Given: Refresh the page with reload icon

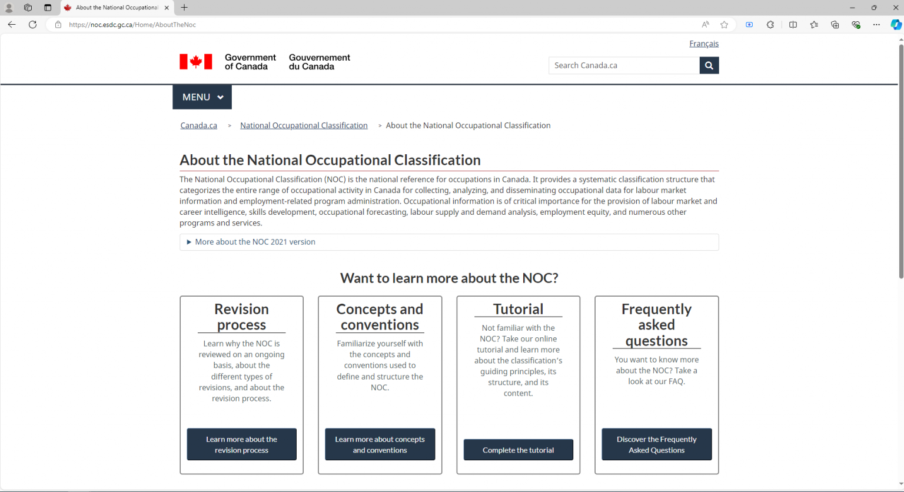Looking at the screenshot, I should (33, 25).
